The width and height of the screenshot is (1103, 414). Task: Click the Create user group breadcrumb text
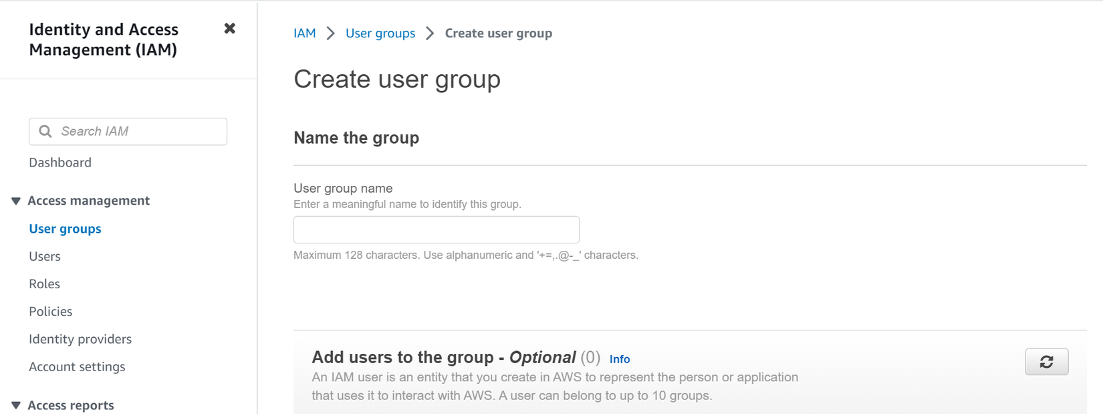498,33
